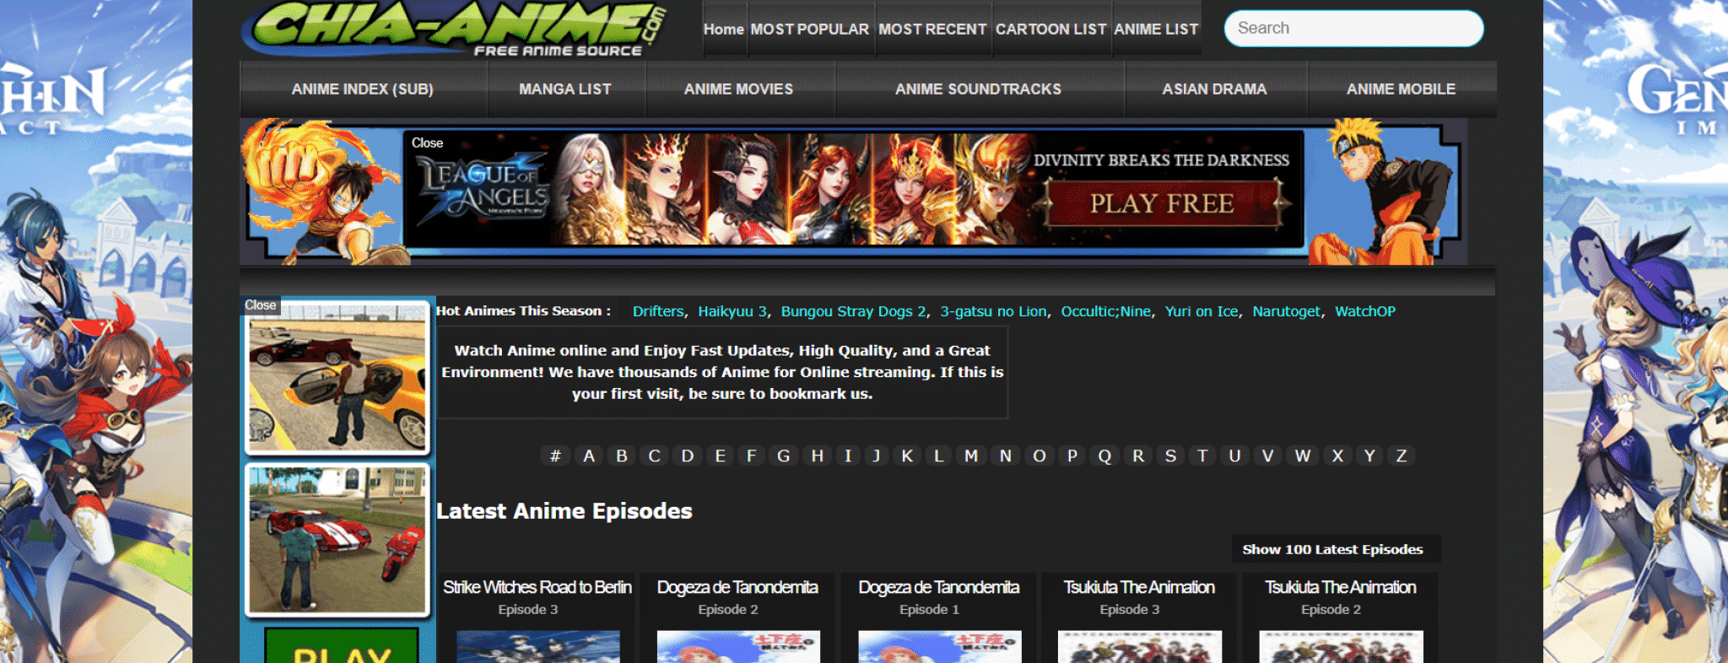Image resolution: width=1728 pixels, height=663 pixels.
Task: Close the League of Angels banner ad
Action: point(427,143)
